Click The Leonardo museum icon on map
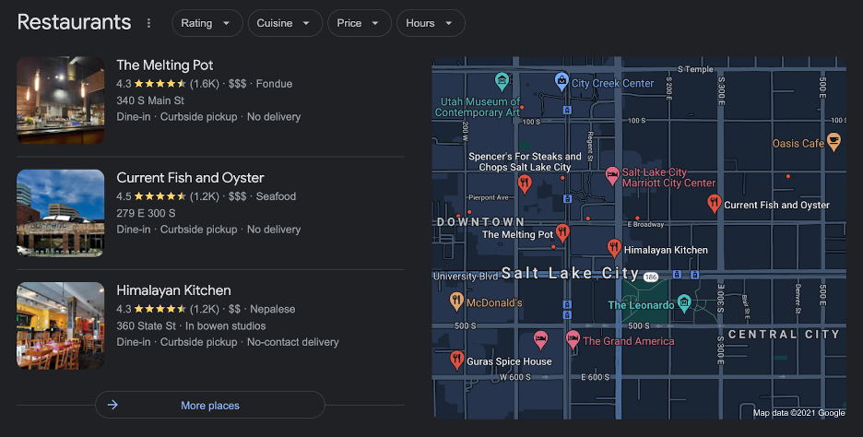The image size is (863, 437). click(684, 302)
